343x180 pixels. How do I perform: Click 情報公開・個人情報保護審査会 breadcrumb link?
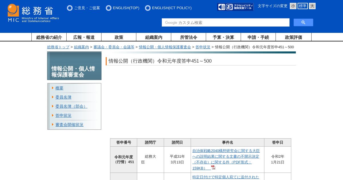point(165,47)
